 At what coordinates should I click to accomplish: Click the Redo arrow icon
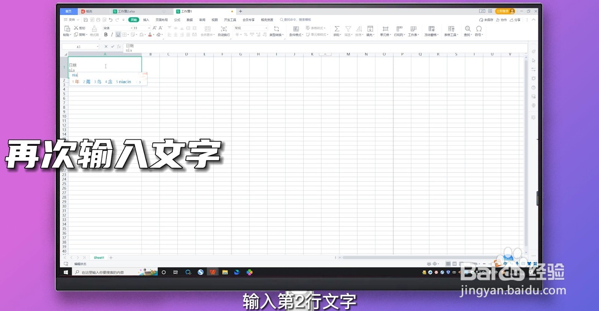pyautogui.click(x=117, y=20)
